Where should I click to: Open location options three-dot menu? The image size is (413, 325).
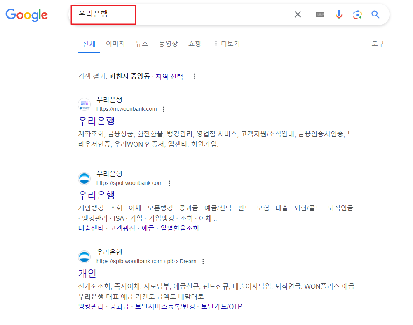[195, 77]
